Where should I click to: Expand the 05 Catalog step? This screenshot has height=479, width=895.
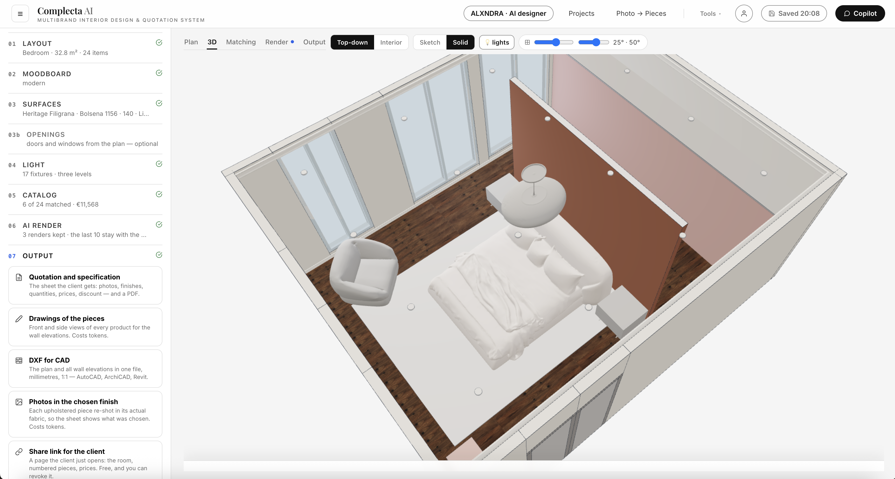85,200
